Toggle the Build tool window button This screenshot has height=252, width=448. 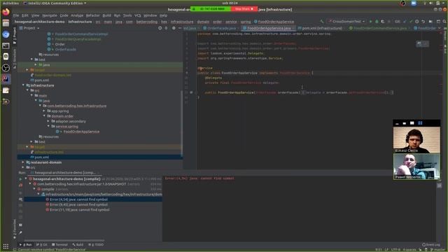click(x=78, y=244)
